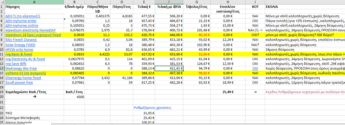Viewport: 345px width, 125px height.
Task: Open the nrg Save 40% link
Action: [16, 64]
